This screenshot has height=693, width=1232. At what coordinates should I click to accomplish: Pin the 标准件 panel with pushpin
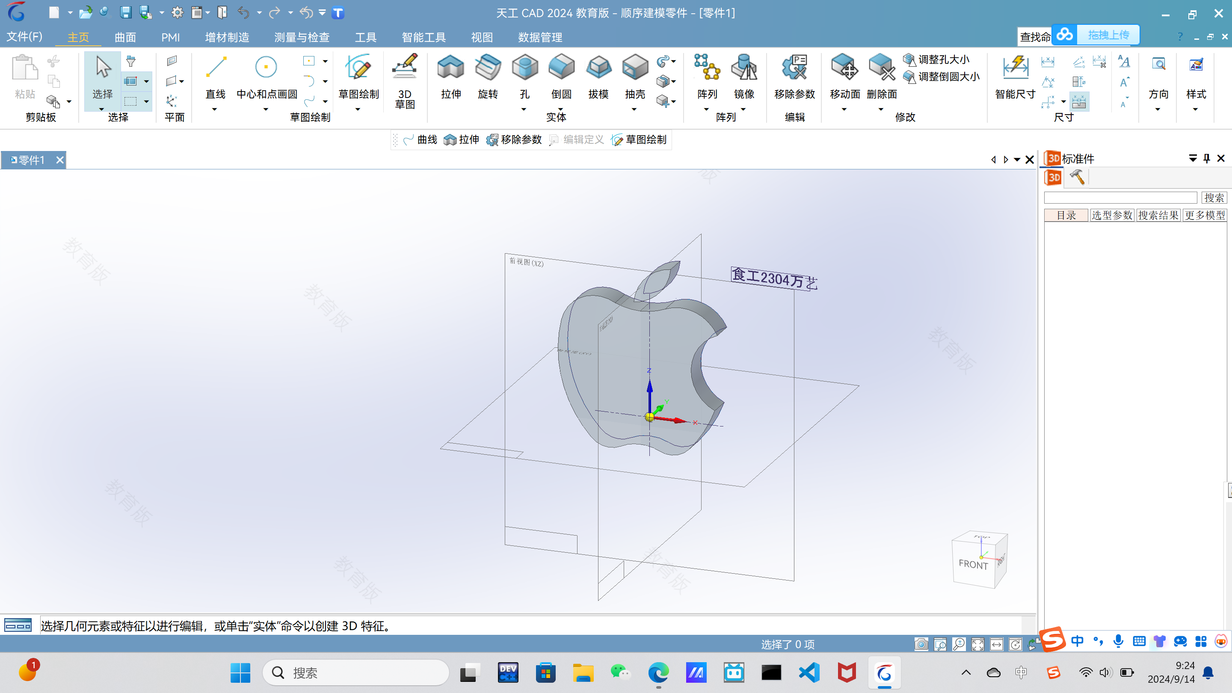[x=1207, y=158]
